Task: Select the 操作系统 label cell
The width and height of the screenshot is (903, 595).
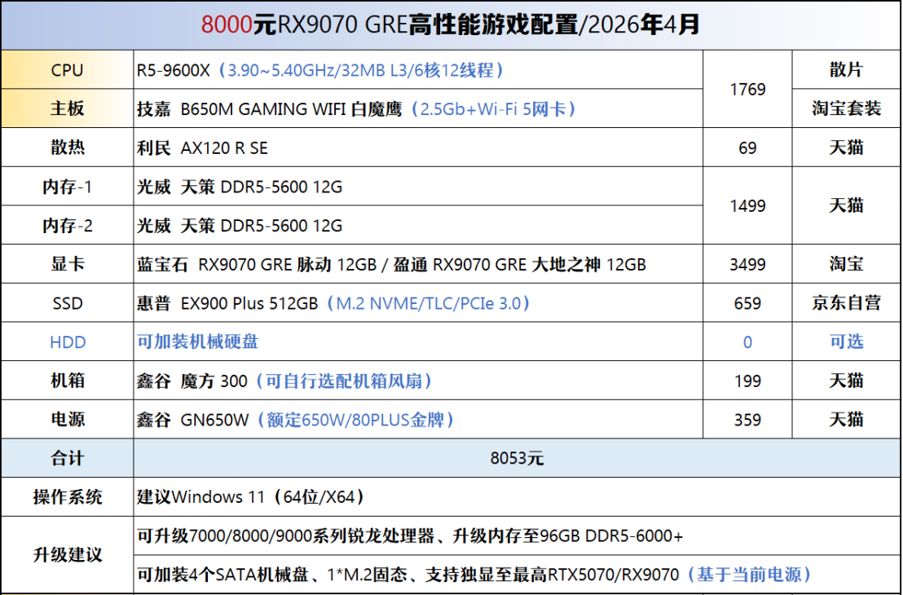Action: pyautogui.click(x=68, y=496)
